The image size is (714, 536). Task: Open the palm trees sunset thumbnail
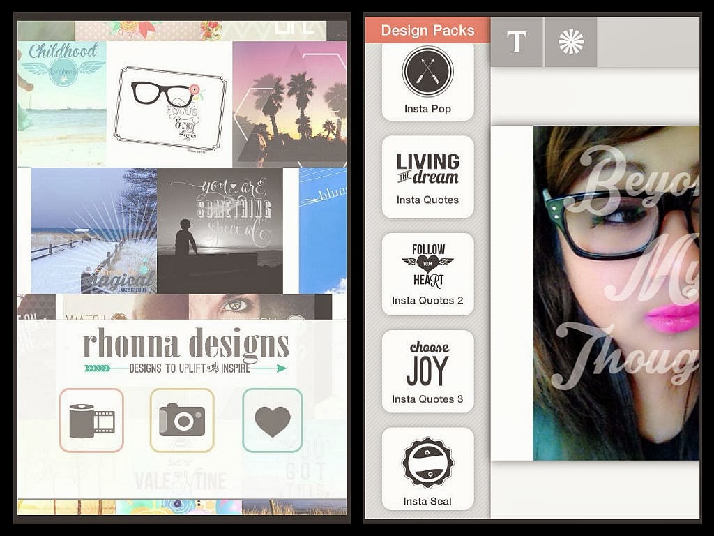tap(289, 104)
